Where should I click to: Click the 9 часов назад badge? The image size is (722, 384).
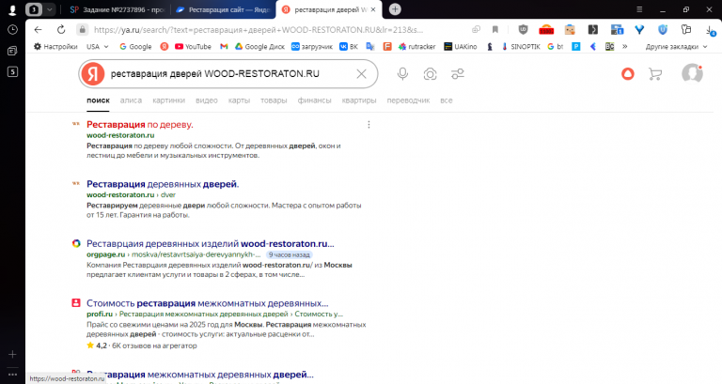(290, 254)
